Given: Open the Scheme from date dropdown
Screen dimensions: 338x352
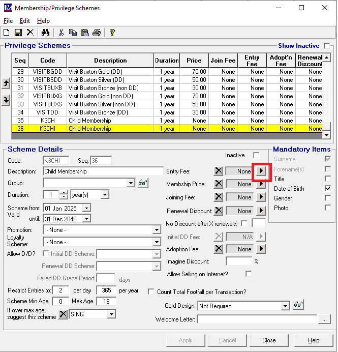Looking at the screenshot, I should click(86, 208).
